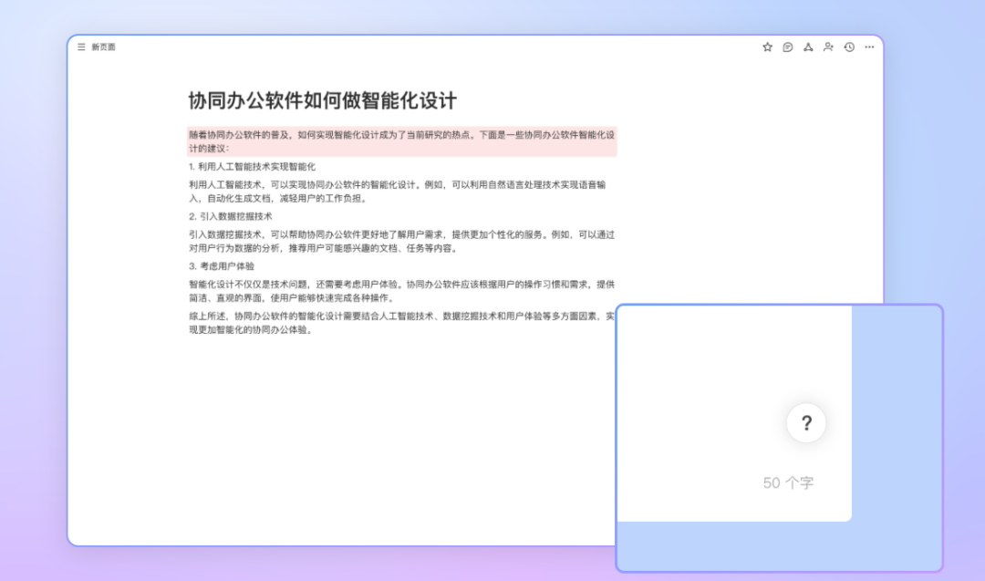Click heading 1. 利用人工智能技术实现智能化
The width and height of the screenshot is (985, 581).
(x=252, y=167)
